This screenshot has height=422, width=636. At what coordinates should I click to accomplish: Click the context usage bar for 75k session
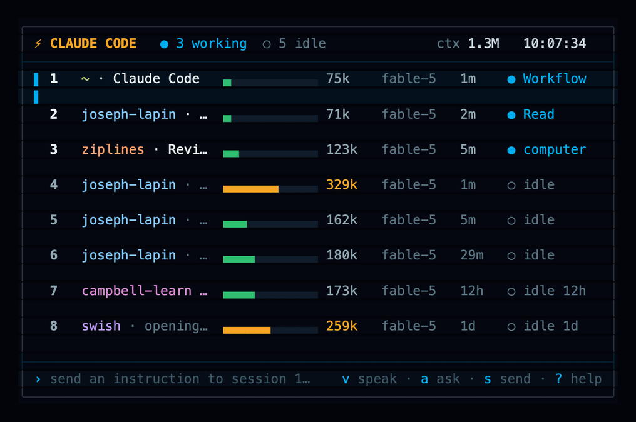[x=270, y=83]
